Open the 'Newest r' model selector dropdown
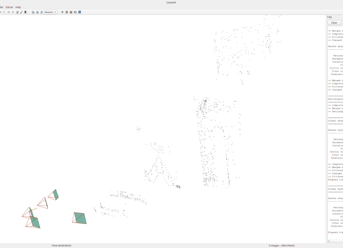 click(50, 12)
